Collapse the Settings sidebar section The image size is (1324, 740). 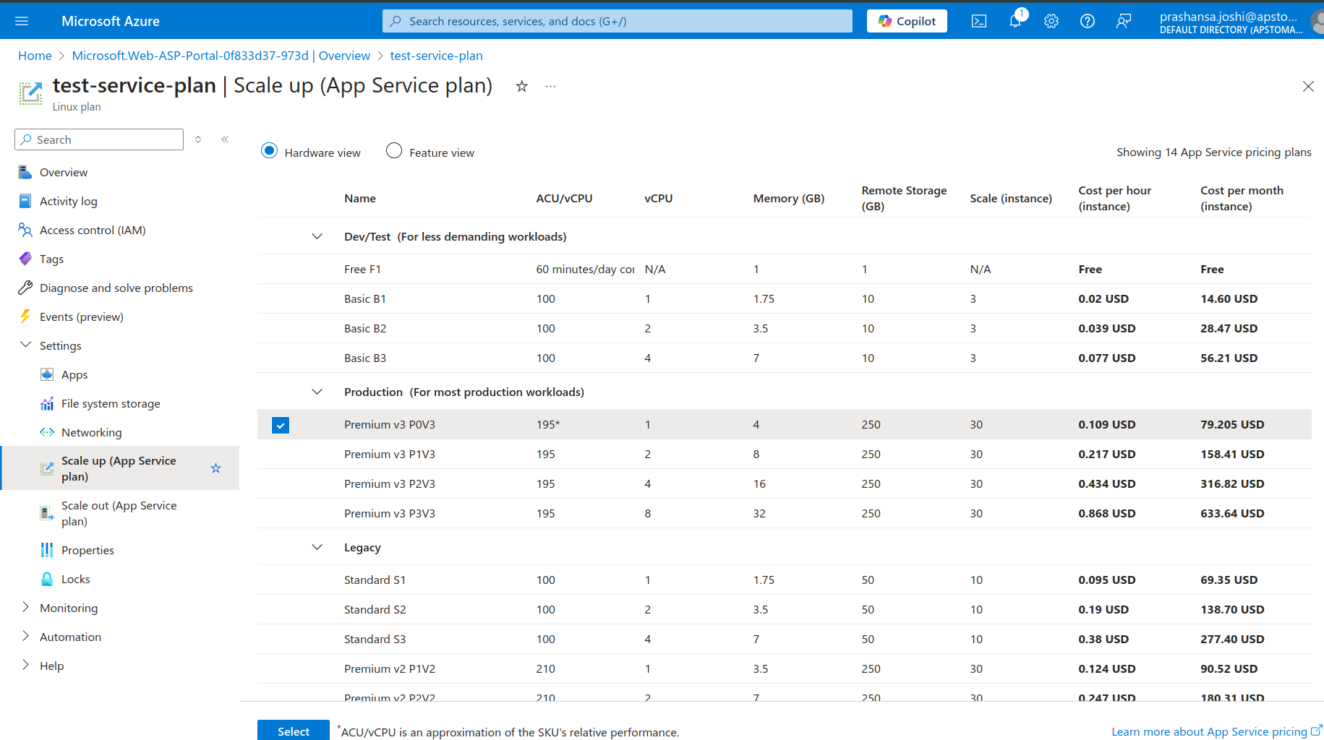click(25, 345)
